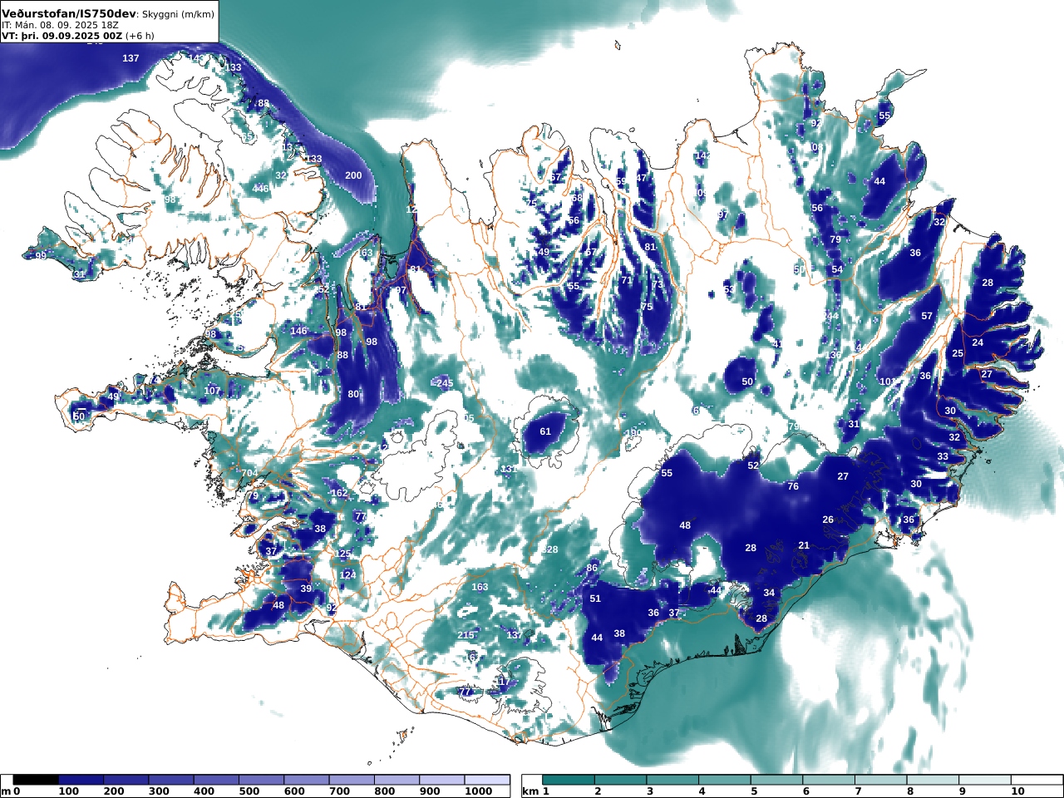Screen dimensions: 1064x798
Task: Click the '100' label on metre legend
Action: [69, 791]
